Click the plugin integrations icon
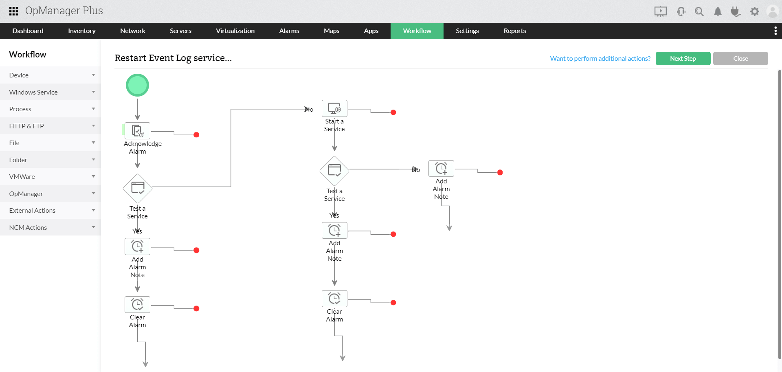Image resolution: width=782 pixels, height=372 pixels. point(736,11)
